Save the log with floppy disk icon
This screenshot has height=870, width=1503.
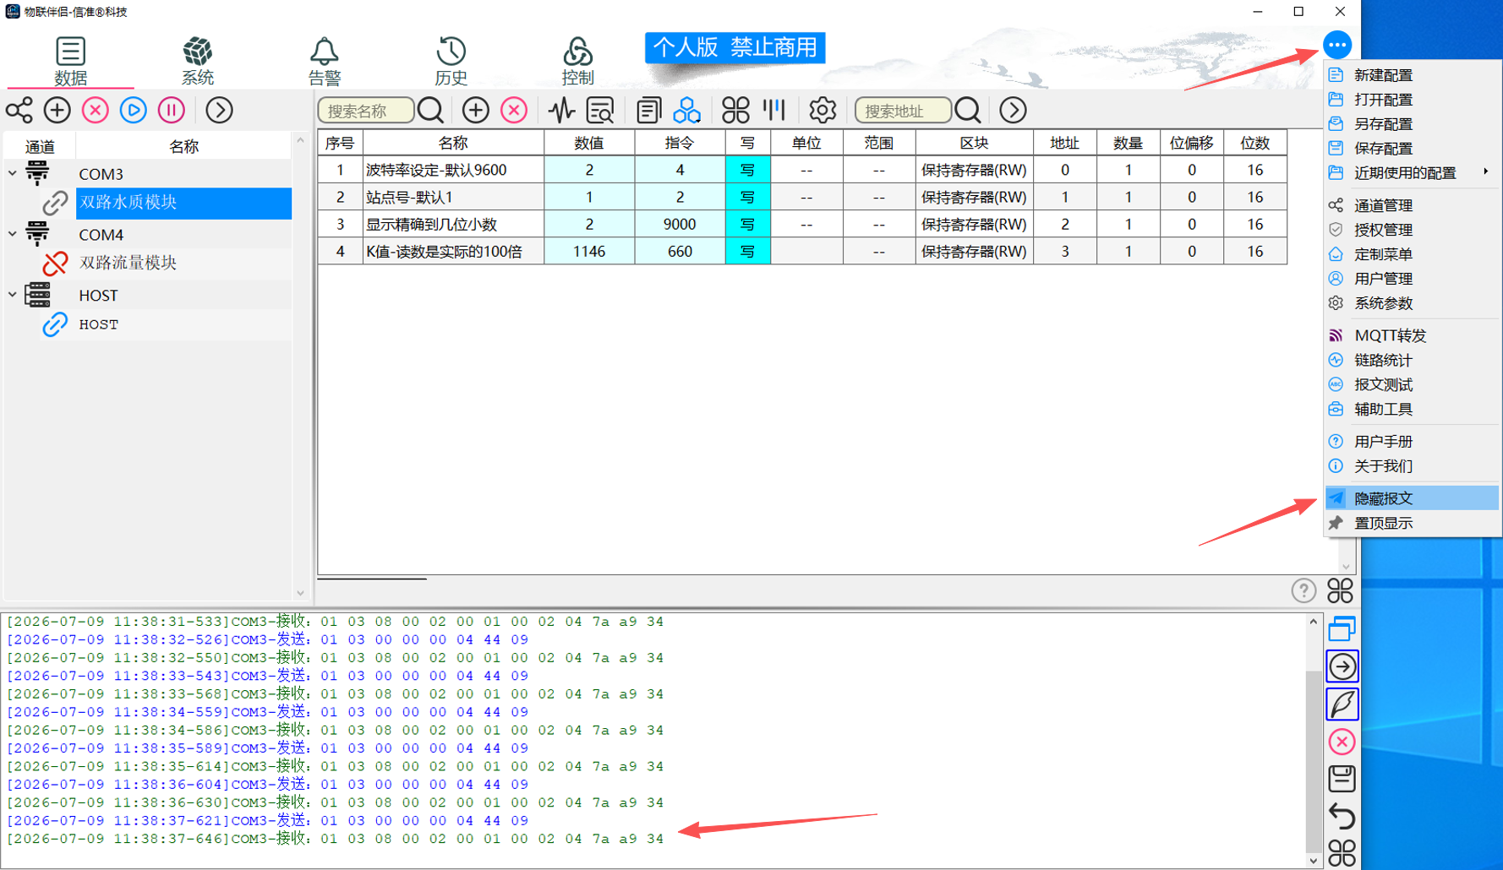(1342, 779)
